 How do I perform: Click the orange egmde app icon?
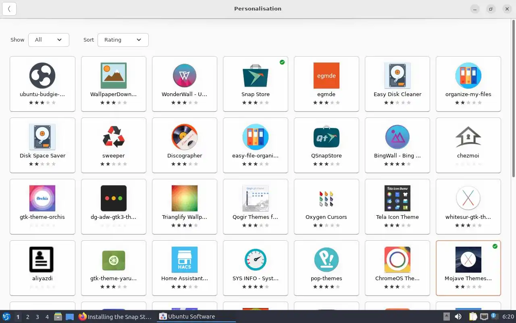pos(327,76)
